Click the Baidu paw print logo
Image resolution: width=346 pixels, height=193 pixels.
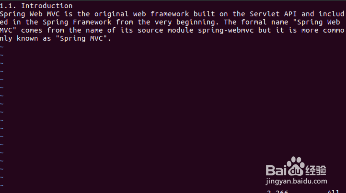pos(295,167)
